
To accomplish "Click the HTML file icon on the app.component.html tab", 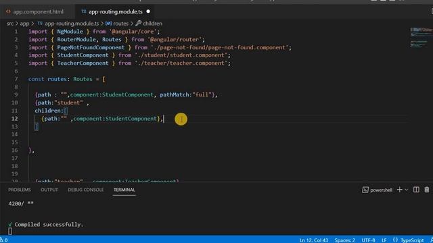I will (8, 11).
